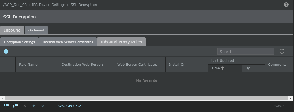
Task: Sort by Rule Name column header
Action: point(37,65)
